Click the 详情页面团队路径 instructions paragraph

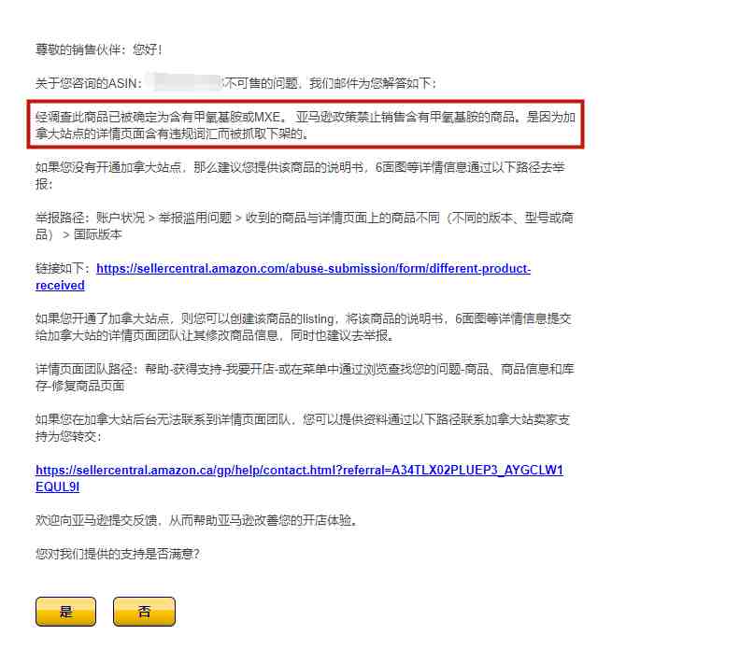click(x=305, y=377)
